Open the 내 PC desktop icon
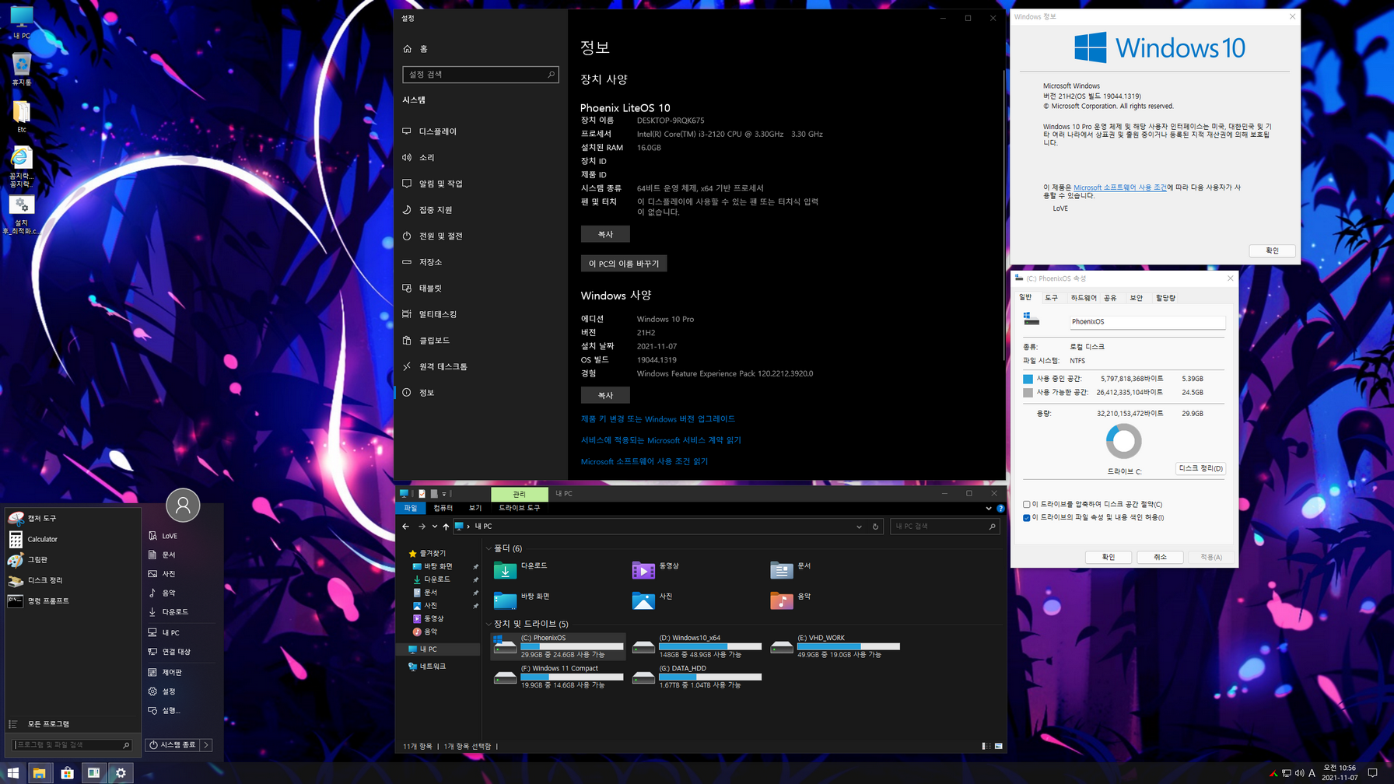 tap(22, 23)
